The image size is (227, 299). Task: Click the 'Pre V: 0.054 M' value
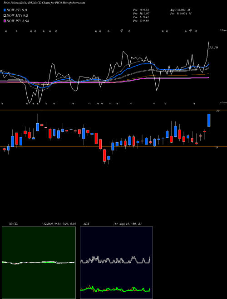pos(181,14)
